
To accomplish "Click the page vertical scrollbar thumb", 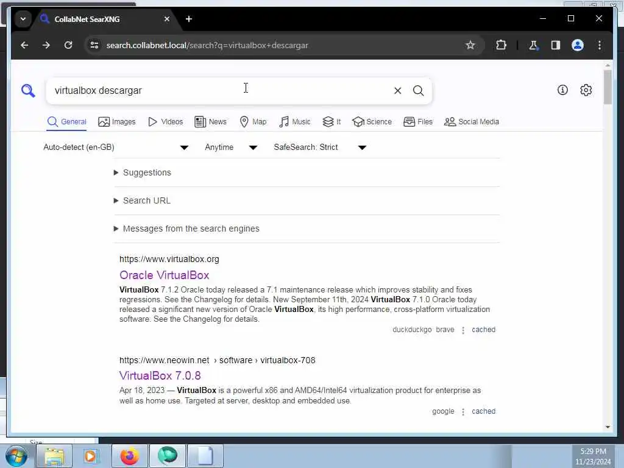I will point(608,87).
